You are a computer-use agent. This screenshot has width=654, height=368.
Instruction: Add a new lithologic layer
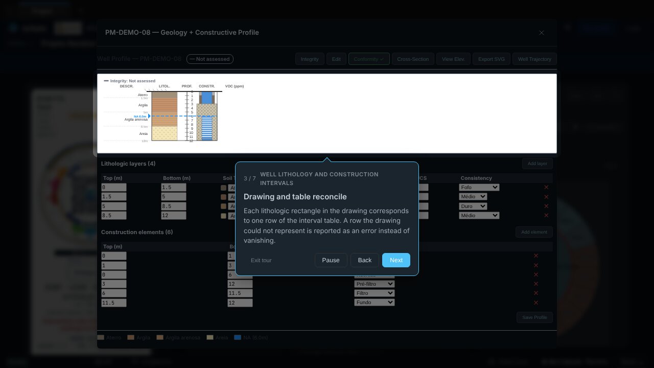(x=538, y=164)
